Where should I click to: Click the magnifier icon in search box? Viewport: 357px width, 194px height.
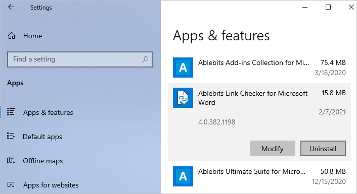[145, 59]
